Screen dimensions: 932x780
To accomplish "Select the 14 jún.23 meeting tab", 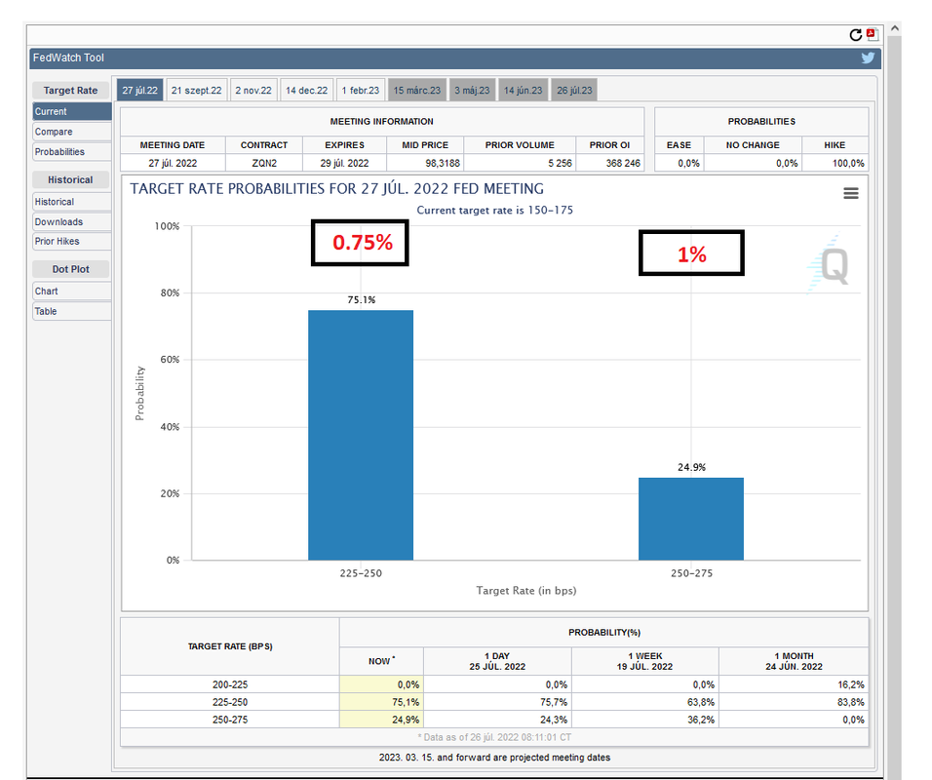I will (524, 91).
